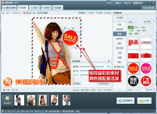Click the 实际大小 toolbar button
This screenshot has width=157, height=114.
[x=16, y=13]
